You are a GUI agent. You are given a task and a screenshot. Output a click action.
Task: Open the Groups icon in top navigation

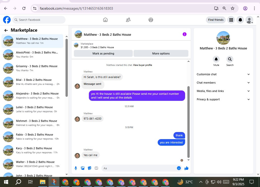[x=151, y=20]
